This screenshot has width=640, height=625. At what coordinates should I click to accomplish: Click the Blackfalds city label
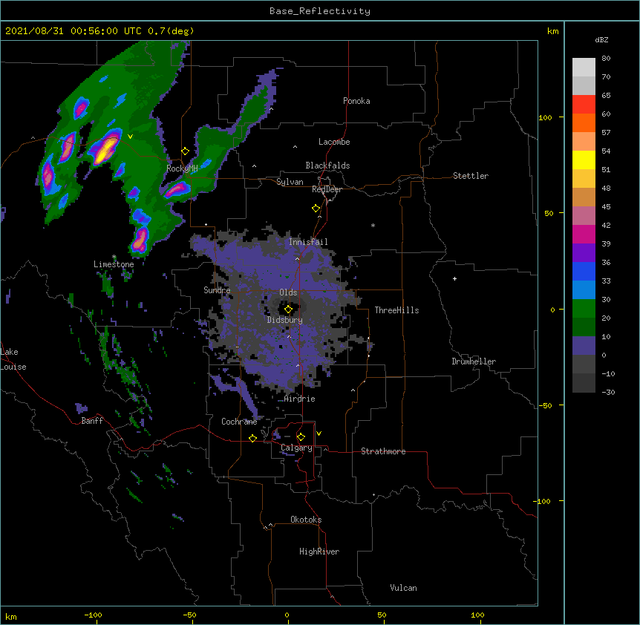(x=327, y=166)
